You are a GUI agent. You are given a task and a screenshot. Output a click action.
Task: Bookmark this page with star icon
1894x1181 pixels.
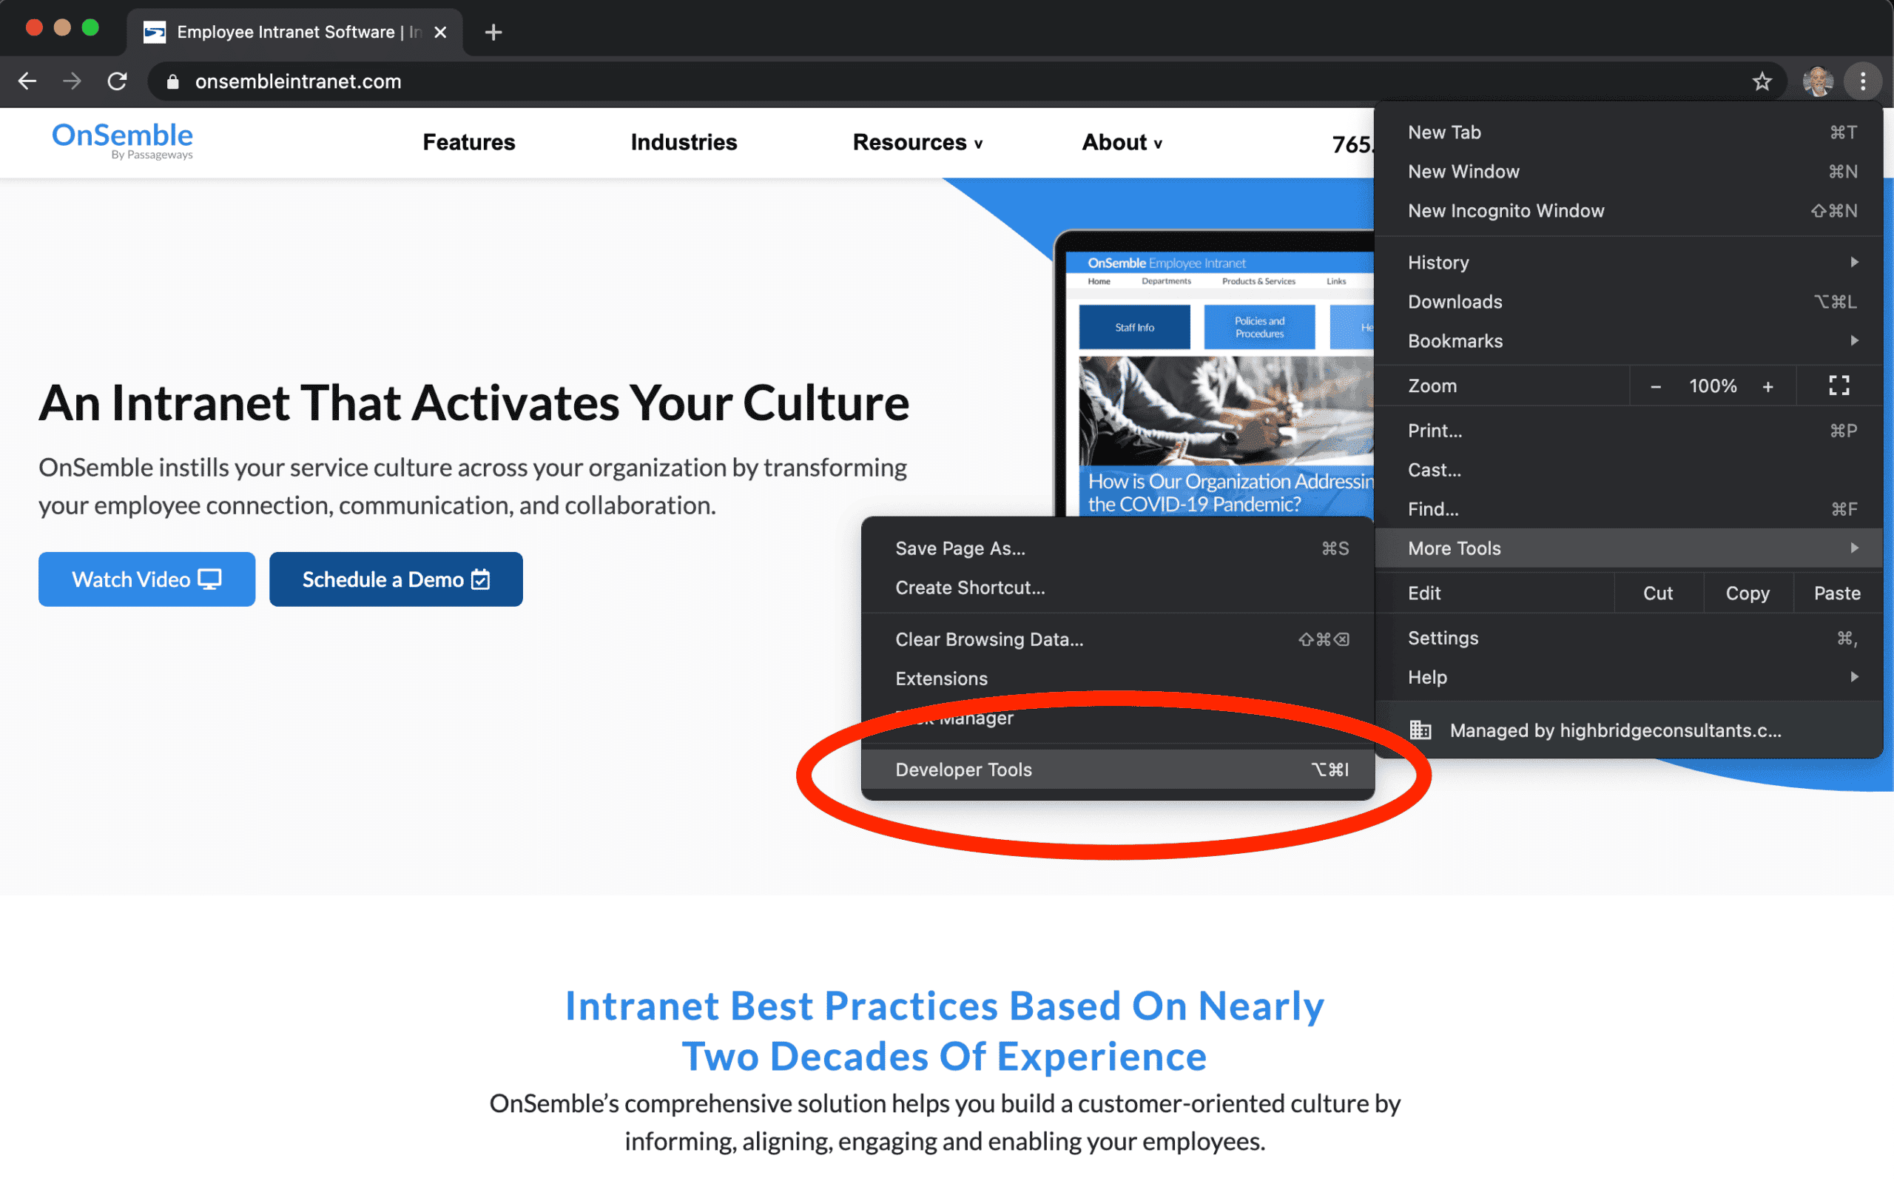click(1762, 81)
